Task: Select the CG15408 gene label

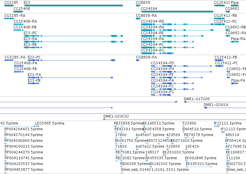Action: coord(22,8)
